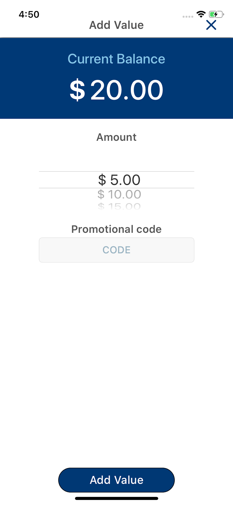The image size is (233, 505).
Task: Tap the Current Balance label
Action: tap(116, 59)
